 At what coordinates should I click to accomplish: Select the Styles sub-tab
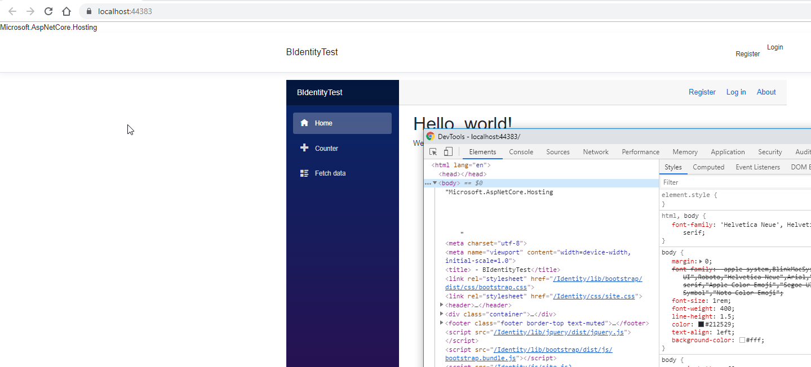coord(673,167)
